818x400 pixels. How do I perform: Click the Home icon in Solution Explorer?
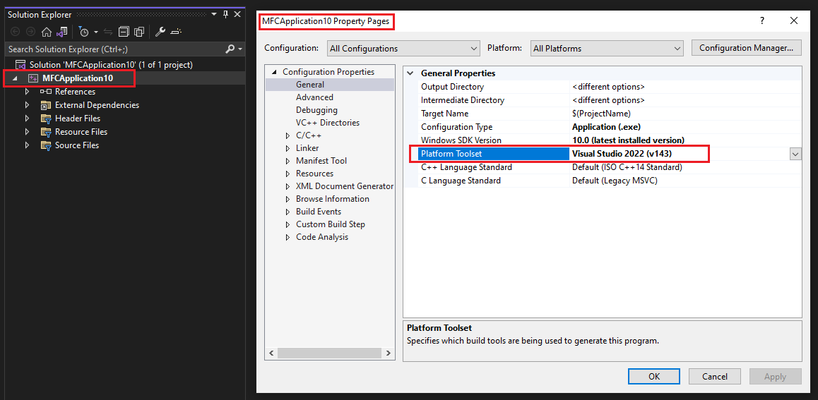(x=47, y=32)
